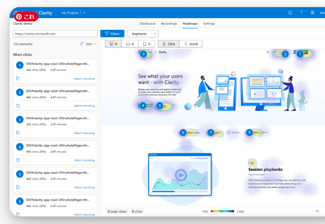This screenshot has width=325, height=224.
Task: Switch heatmap to Scroll mode
Action: coord(191,44)
